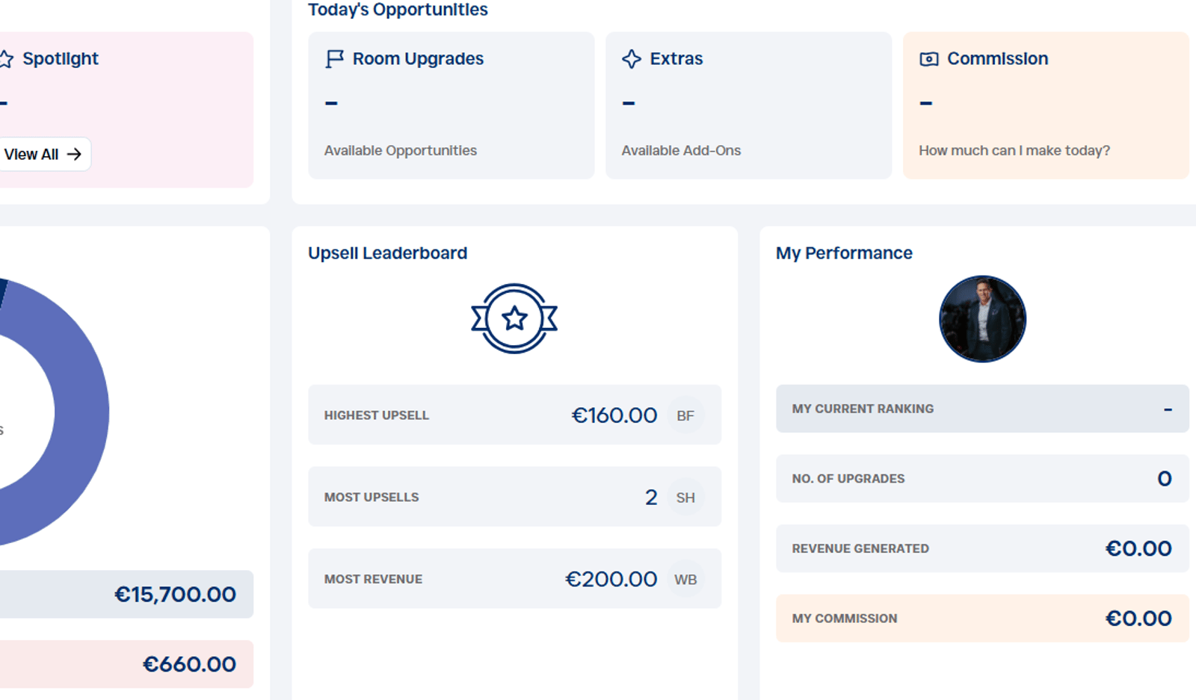
Task: Click the My Current Ranking row
Action: coord(982,409)
